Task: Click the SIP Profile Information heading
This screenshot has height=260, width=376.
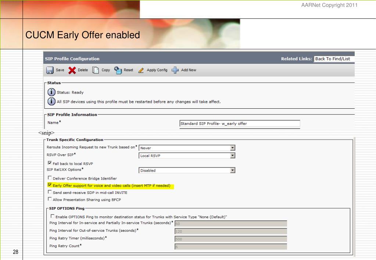Action: pos(72,115)
